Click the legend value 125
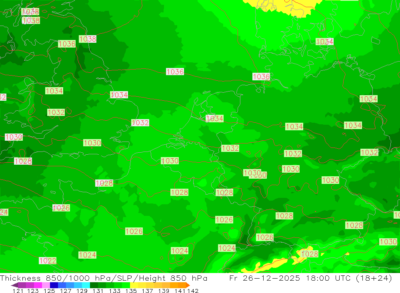The image size is (400, 293). click(x=49, y=291)
